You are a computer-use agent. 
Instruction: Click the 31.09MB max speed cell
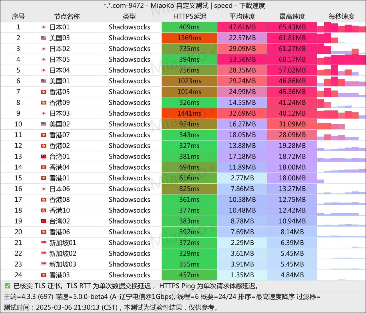tap(292, 124)
